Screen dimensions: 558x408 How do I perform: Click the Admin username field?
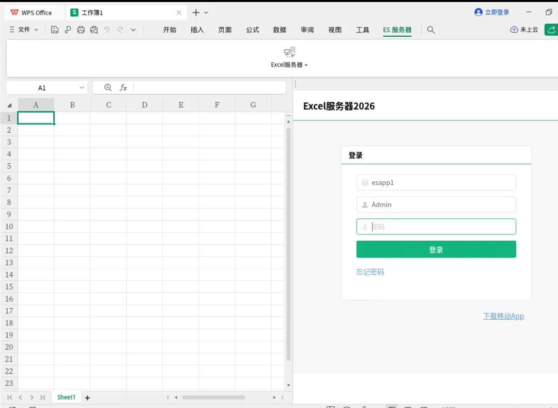(x=436, y=205)
